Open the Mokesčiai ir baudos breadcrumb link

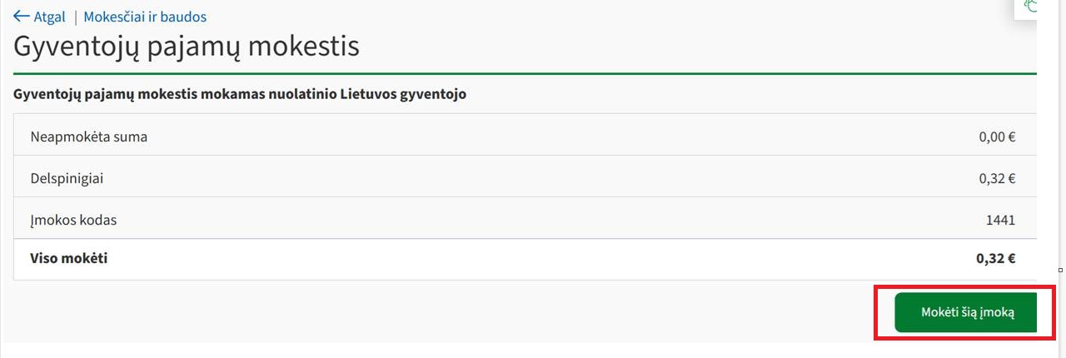(x=145, y=17)
